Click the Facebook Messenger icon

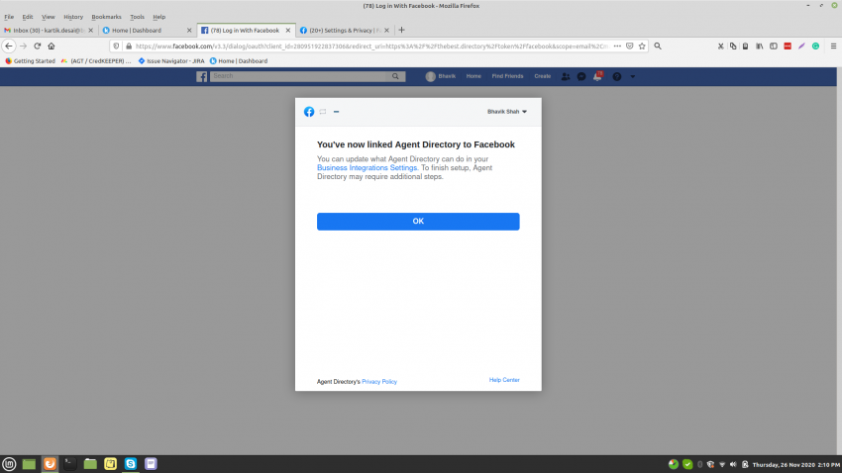pyautogui.click(x=581, y=76)
